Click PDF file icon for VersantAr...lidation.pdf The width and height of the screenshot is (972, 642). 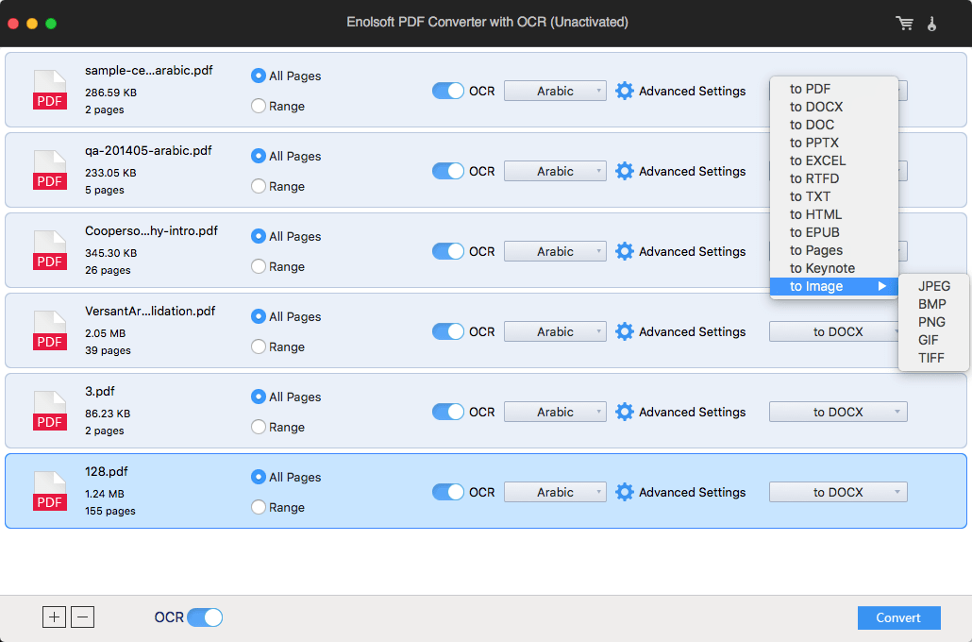[x=50, y=330]
